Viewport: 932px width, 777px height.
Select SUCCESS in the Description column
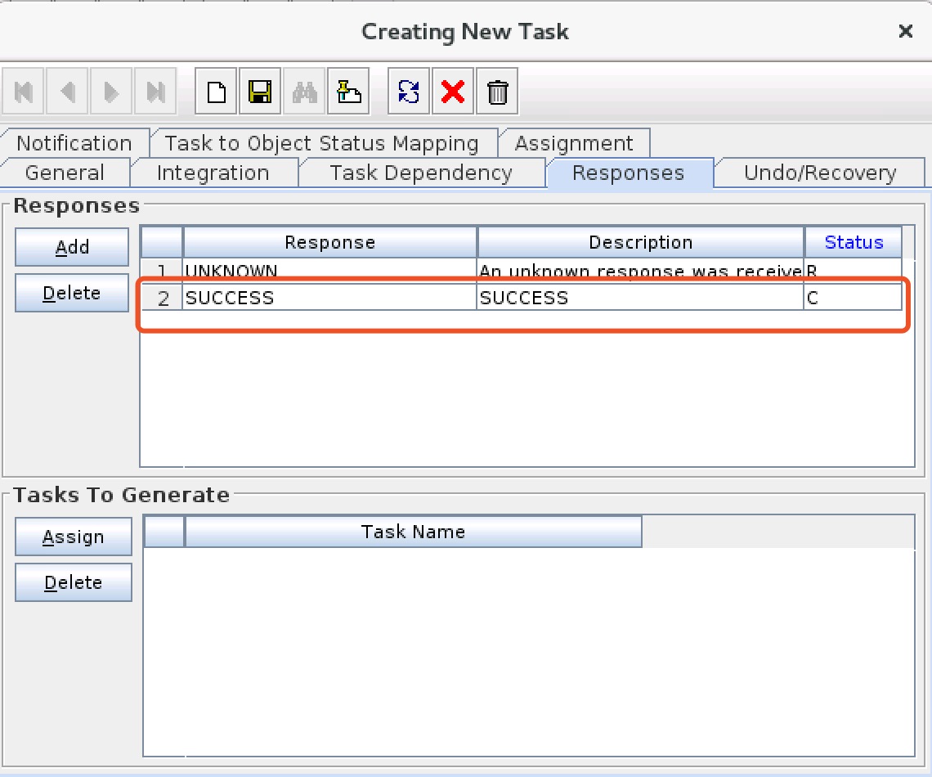pyautogui.click(x=640, y=297)
